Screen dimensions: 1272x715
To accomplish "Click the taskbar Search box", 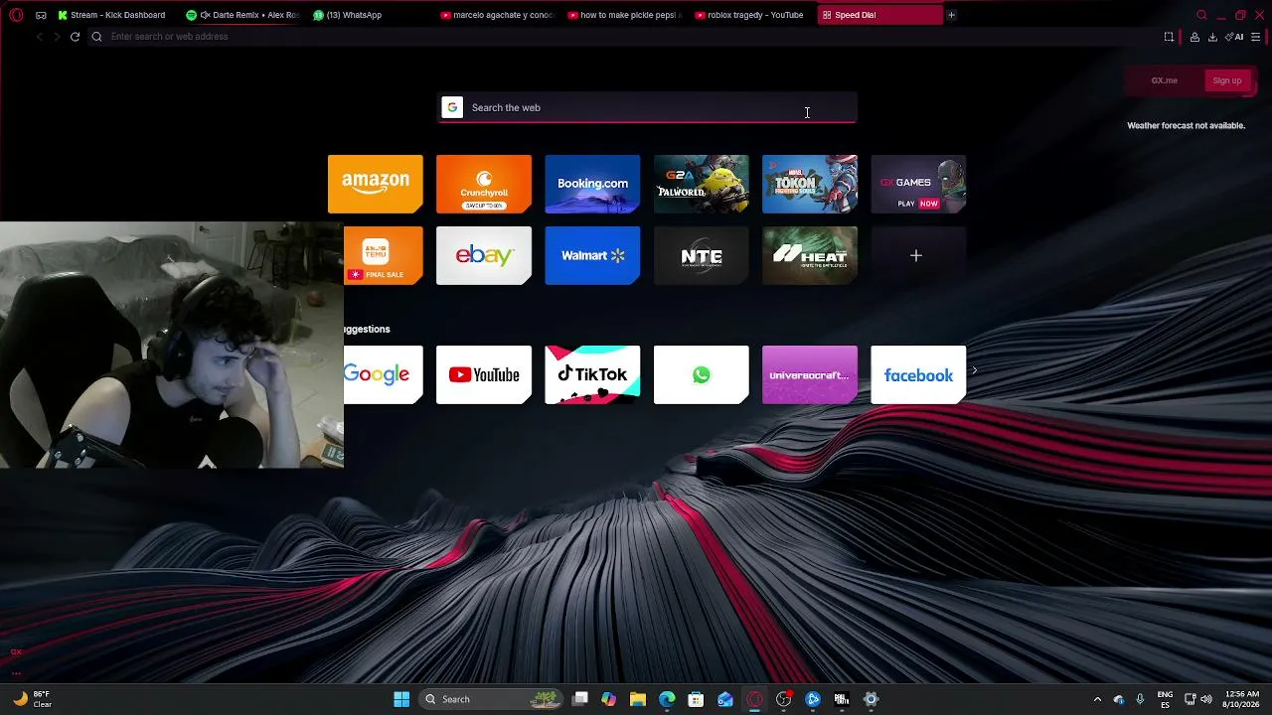I will coord(490,699).
